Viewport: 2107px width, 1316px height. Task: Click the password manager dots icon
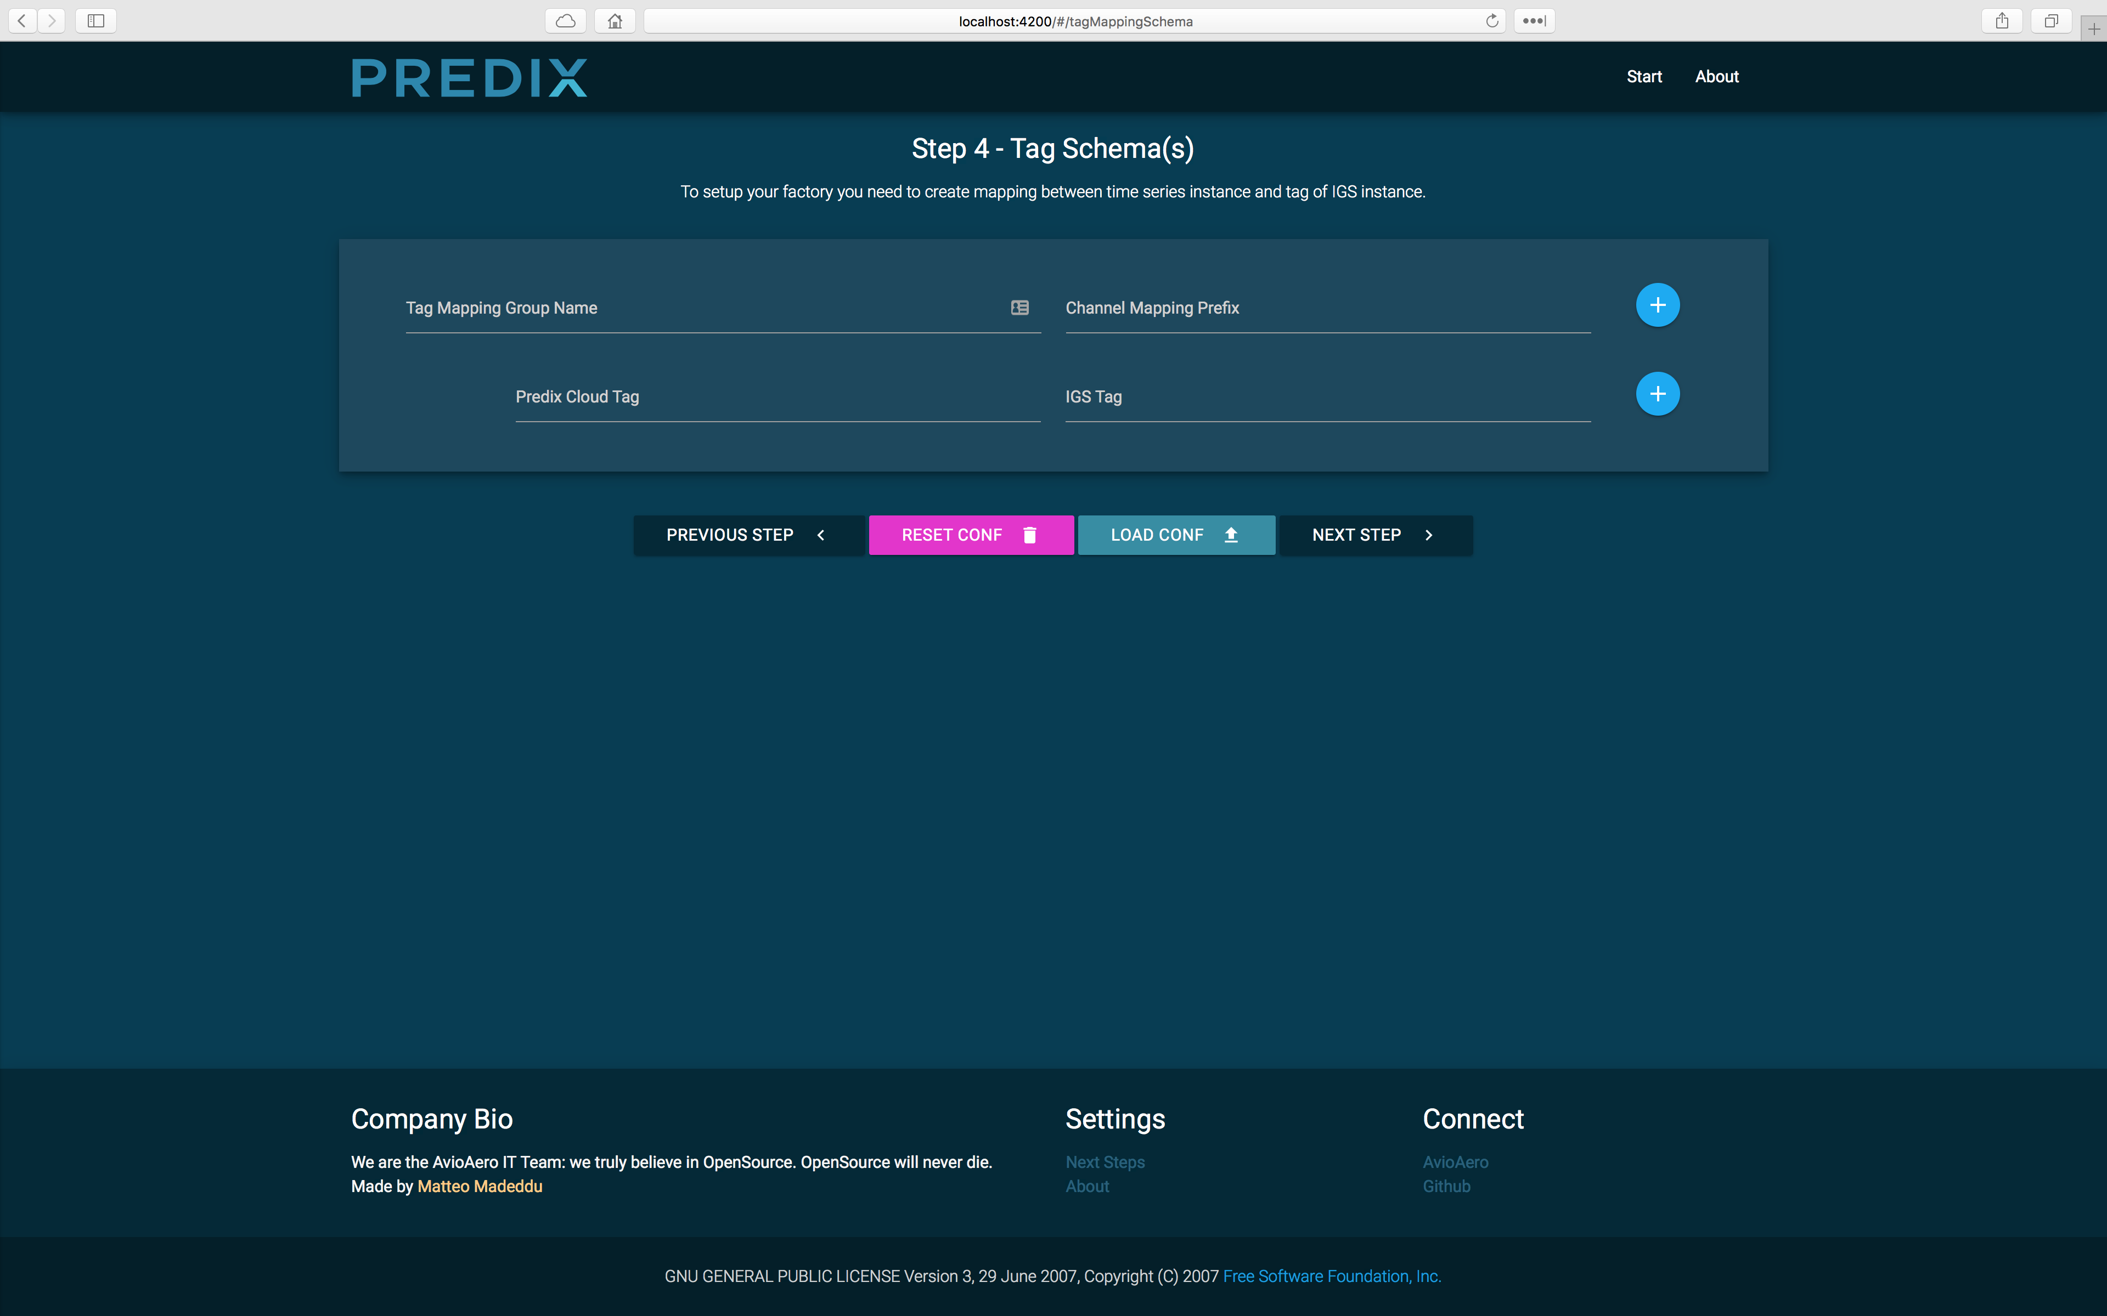click(1533, 21)
